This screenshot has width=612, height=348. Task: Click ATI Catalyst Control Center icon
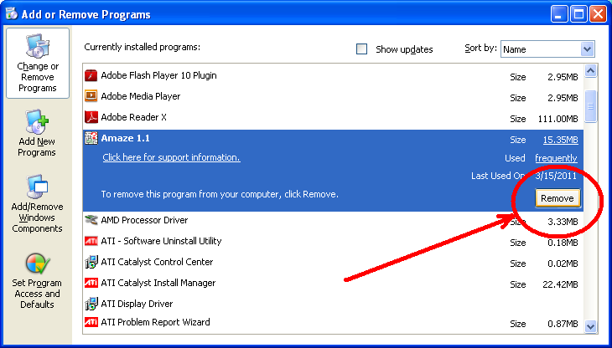[x=91, y=262]
